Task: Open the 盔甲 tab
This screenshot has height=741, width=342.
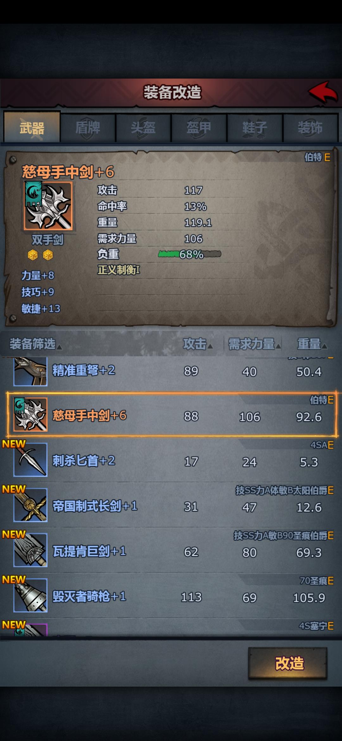Action: point(199,128)
